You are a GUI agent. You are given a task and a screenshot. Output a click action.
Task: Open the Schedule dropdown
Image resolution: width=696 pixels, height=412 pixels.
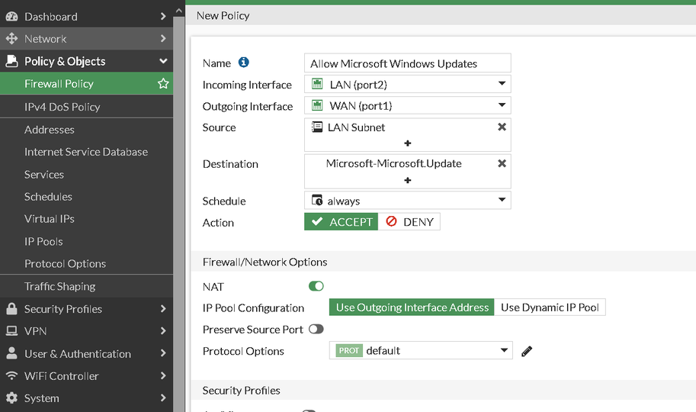click(x=407, y=201)
